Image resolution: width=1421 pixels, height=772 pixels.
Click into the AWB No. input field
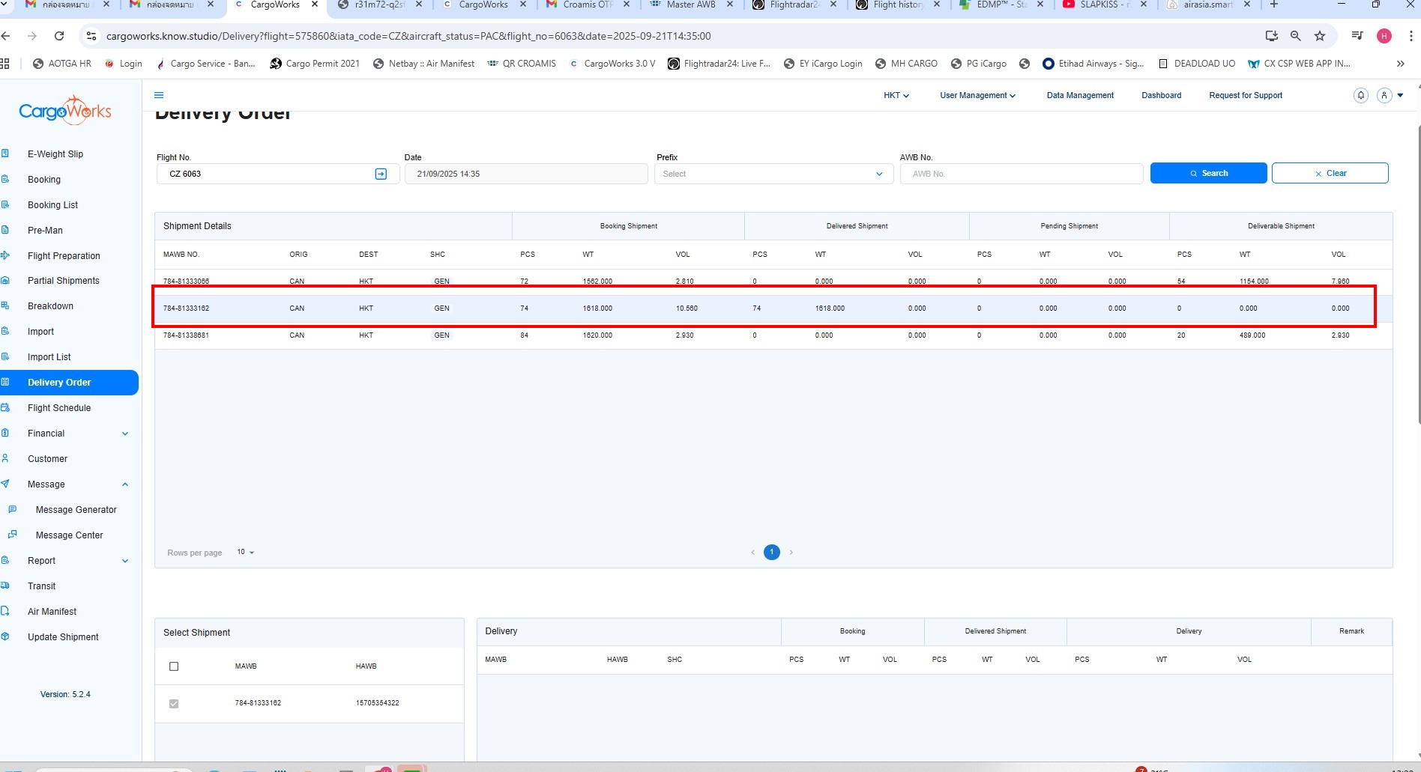point(1021,174)
